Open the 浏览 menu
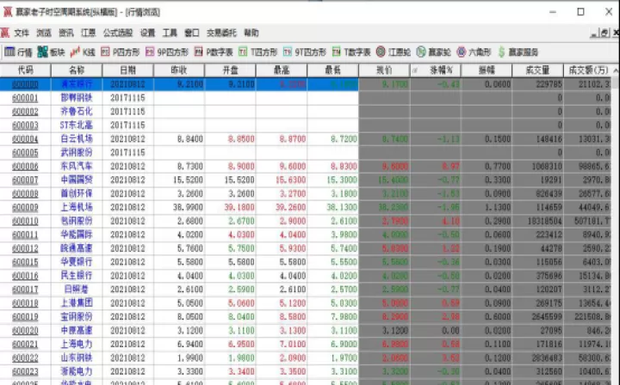 [44, 33]
